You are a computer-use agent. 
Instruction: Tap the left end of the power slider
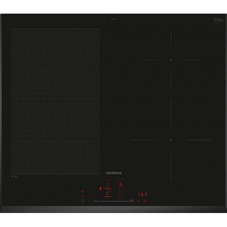(95, 201)
